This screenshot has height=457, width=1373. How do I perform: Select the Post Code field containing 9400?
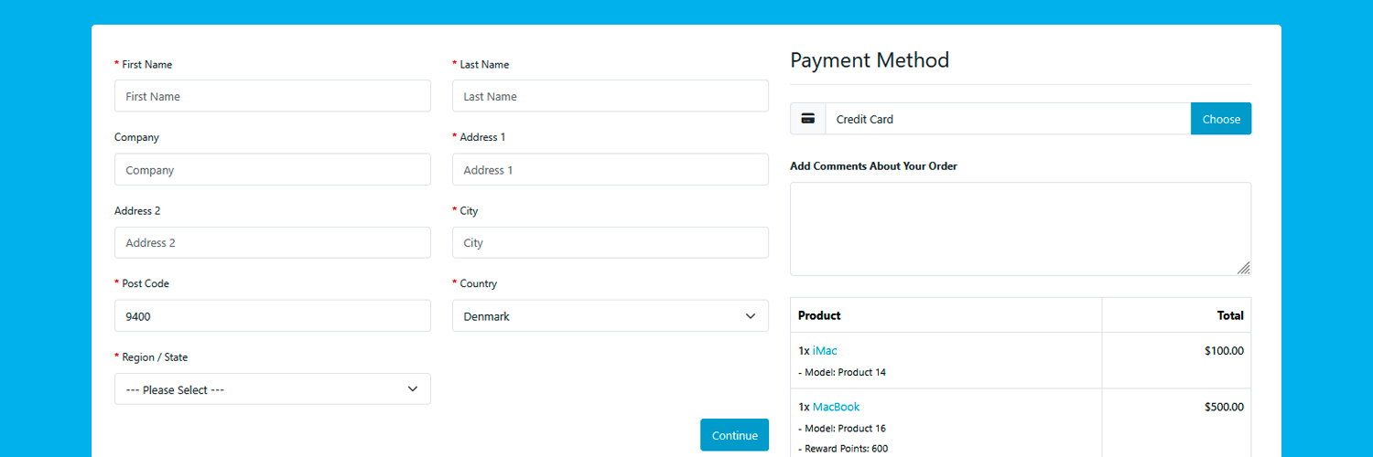click(272, 316)
